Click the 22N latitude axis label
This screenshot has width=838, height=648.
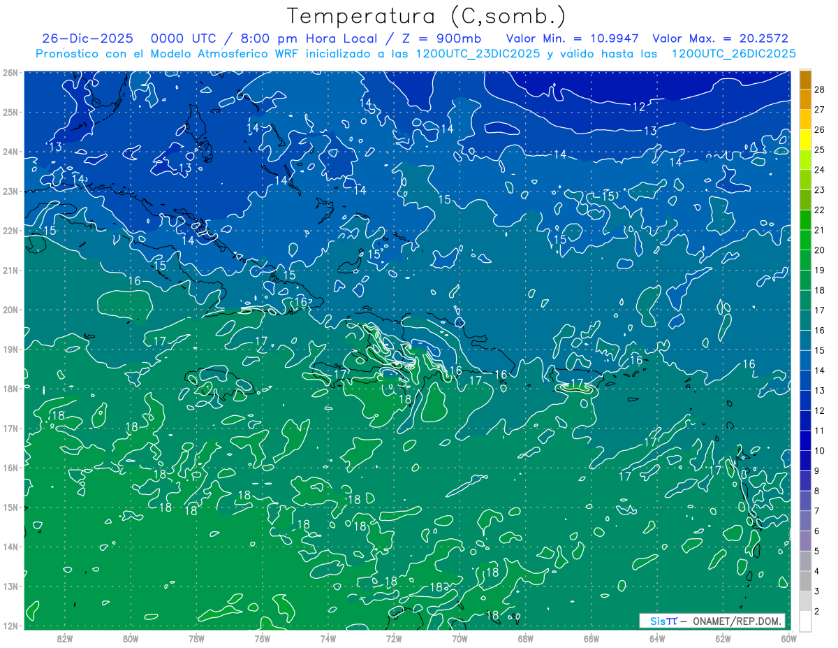10,231
